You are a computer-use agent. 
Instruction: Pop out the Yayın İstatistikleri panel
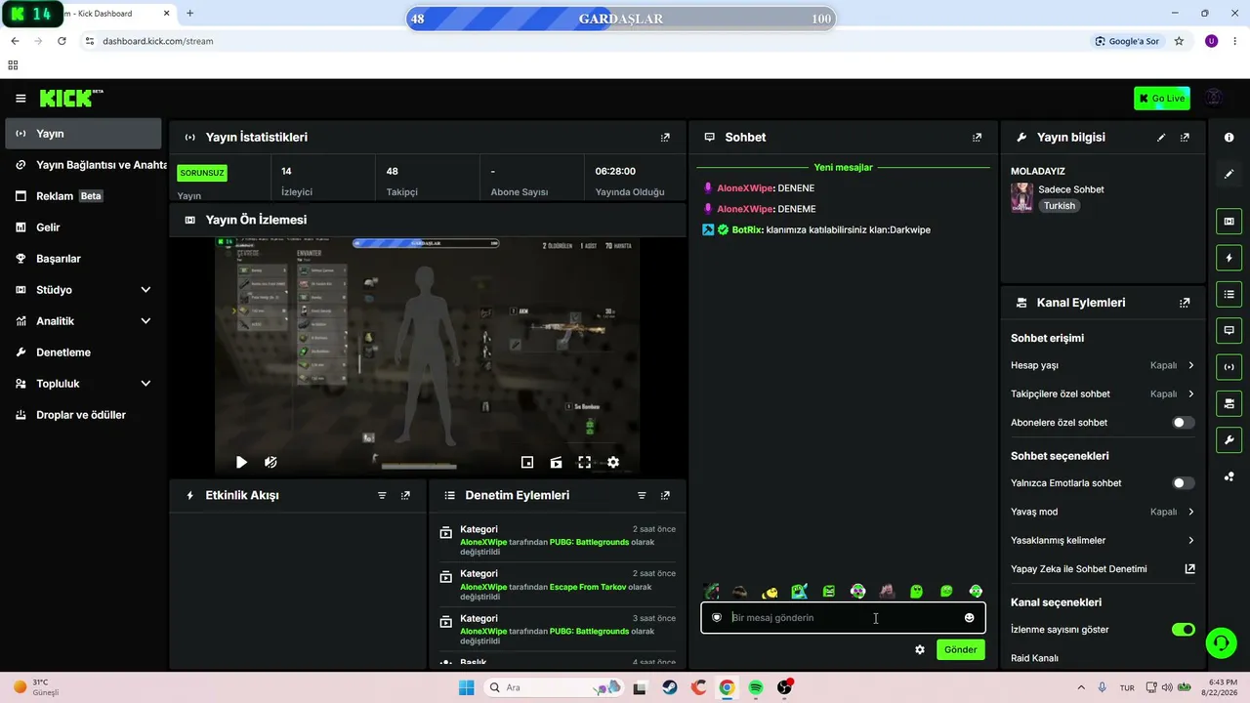[665, 138]
